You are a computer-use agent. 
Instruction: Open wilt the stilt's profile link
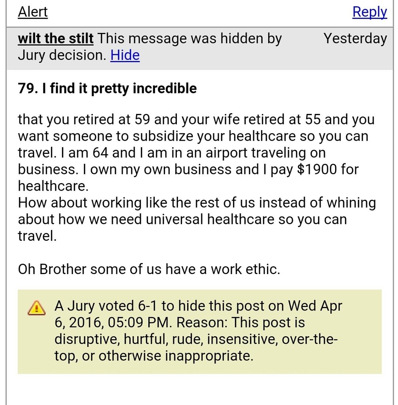(55, 38)
